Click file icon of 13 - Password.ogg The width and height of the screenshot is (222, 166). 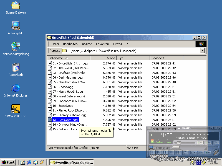tap(50, 120)
